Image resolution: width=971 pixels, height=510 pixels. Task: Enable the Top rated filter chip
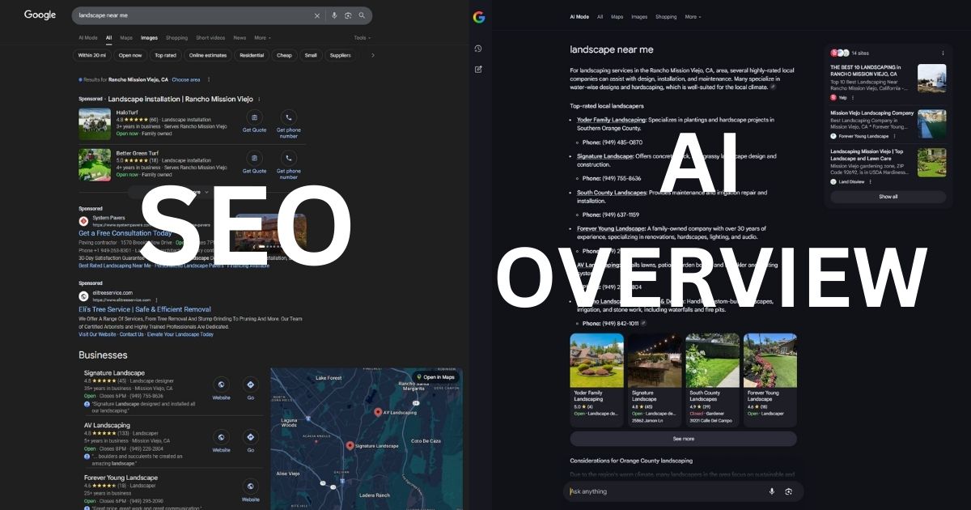[165, 55]
